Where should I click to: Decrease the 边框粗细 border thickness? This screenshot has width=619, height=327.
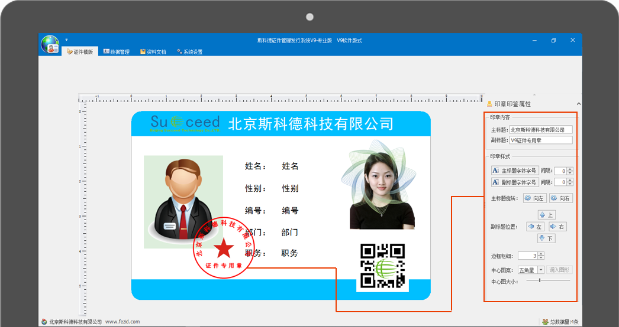click(541, 258)
